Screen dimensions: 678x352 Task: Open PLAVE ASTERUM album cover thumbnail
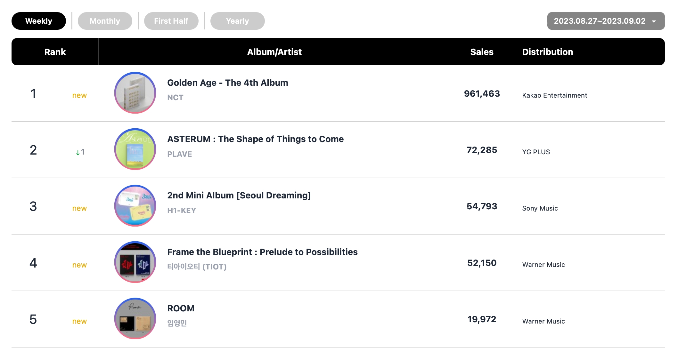click(x=135, y=149)
